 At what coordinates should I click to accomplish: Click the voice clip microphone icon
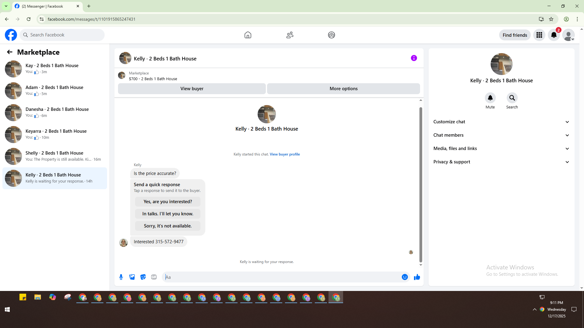[x=121, y=277]
